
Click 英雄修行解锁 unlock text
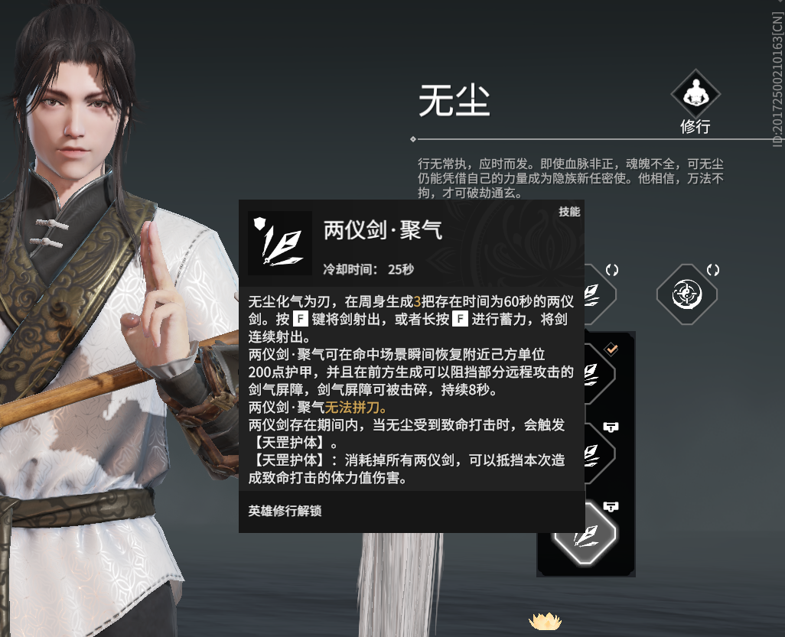pyautogui.click(x=285, y=511)
